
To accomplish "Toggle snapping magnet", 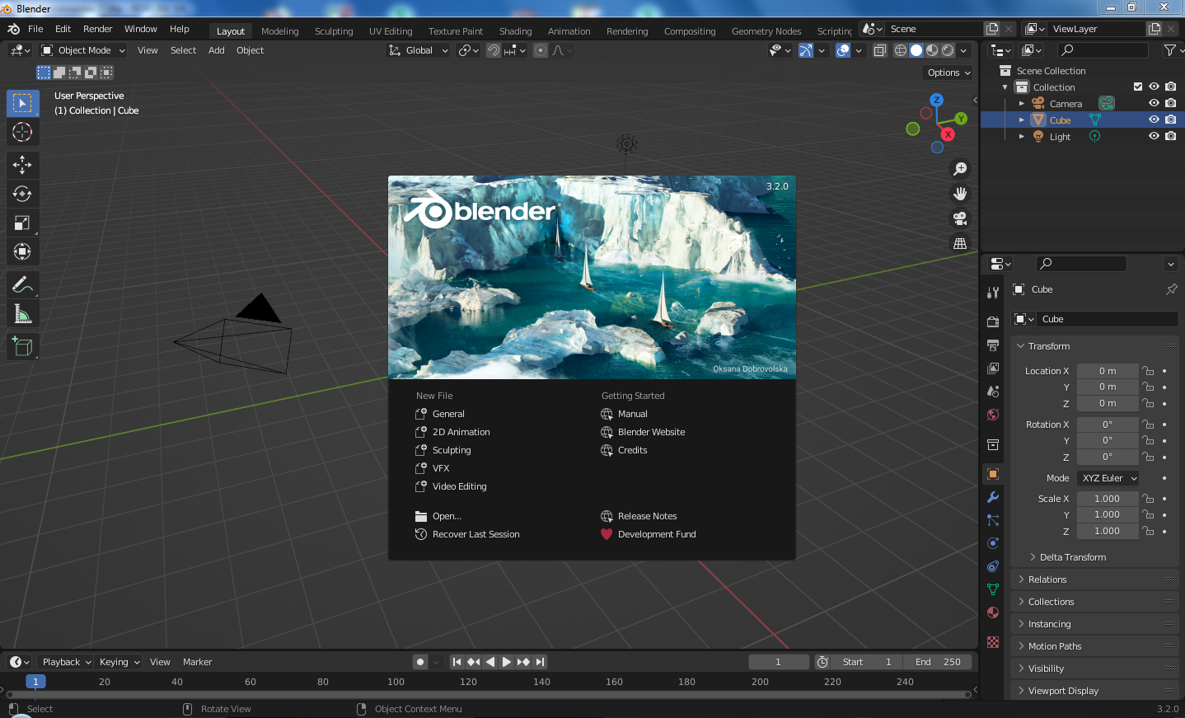I will click(x=494, y=50).
